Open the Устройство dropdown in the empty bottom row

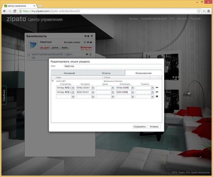coord(73,96)
